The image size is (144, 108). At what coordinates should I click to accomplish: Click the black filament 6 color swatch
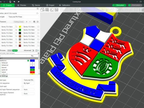click(20, 33)
